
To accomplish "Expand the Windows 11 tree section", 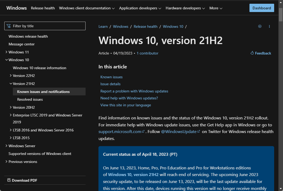I will 6,52.
